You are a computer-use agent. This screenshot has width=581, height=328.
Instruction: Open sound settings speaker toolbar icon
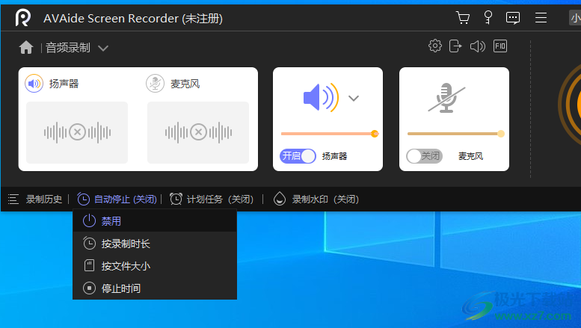(x=478, y=46)
